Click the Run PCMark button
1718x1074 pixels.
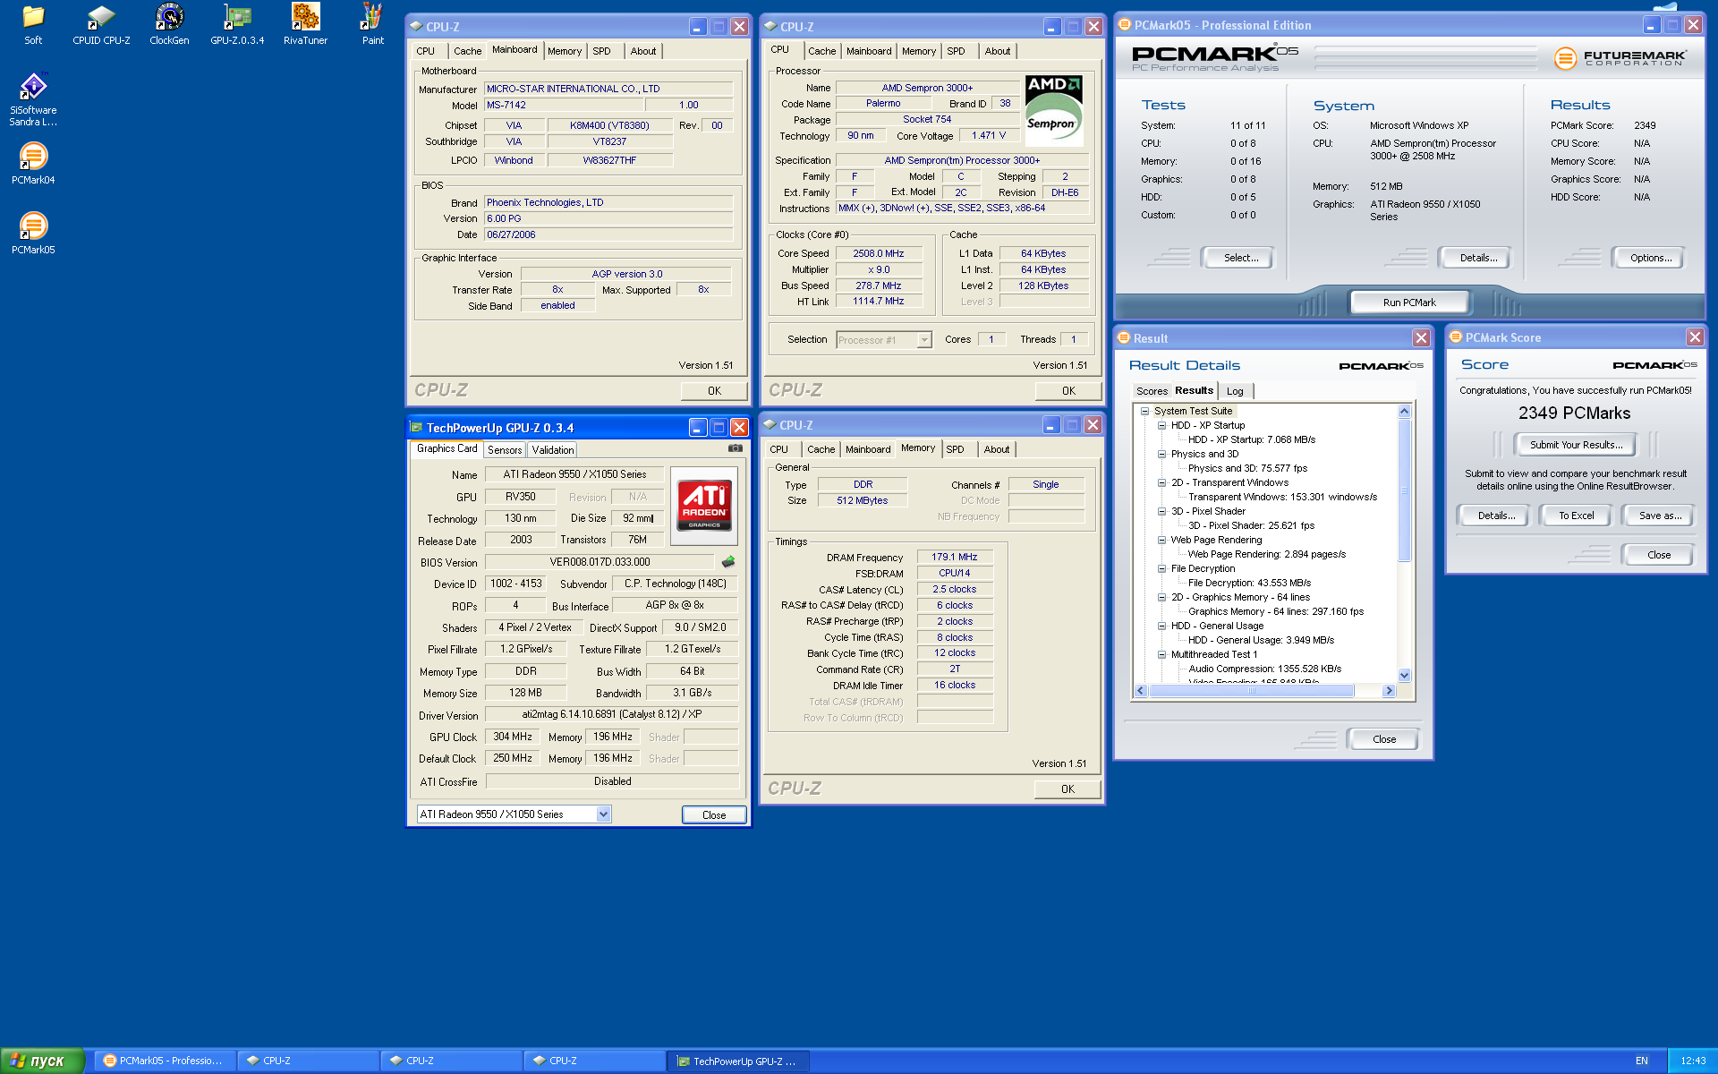(1409, 303)
